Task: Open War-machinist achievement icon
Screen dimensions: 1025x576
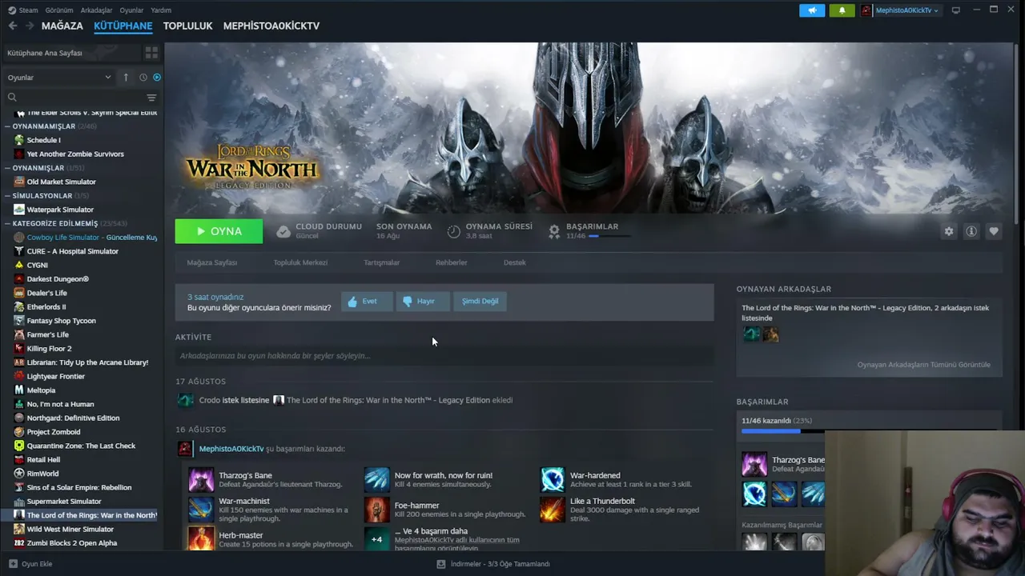Action: point(201,510)
